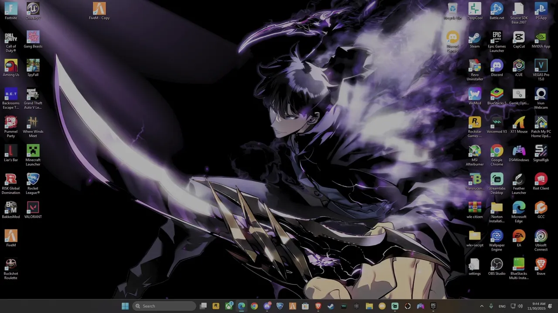Select the SignalRgb desktop icon

pos(541,153)
